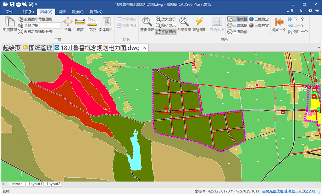Click 会员充值优惠活动 promotion link
322x195 pixels.
[288, 191]
